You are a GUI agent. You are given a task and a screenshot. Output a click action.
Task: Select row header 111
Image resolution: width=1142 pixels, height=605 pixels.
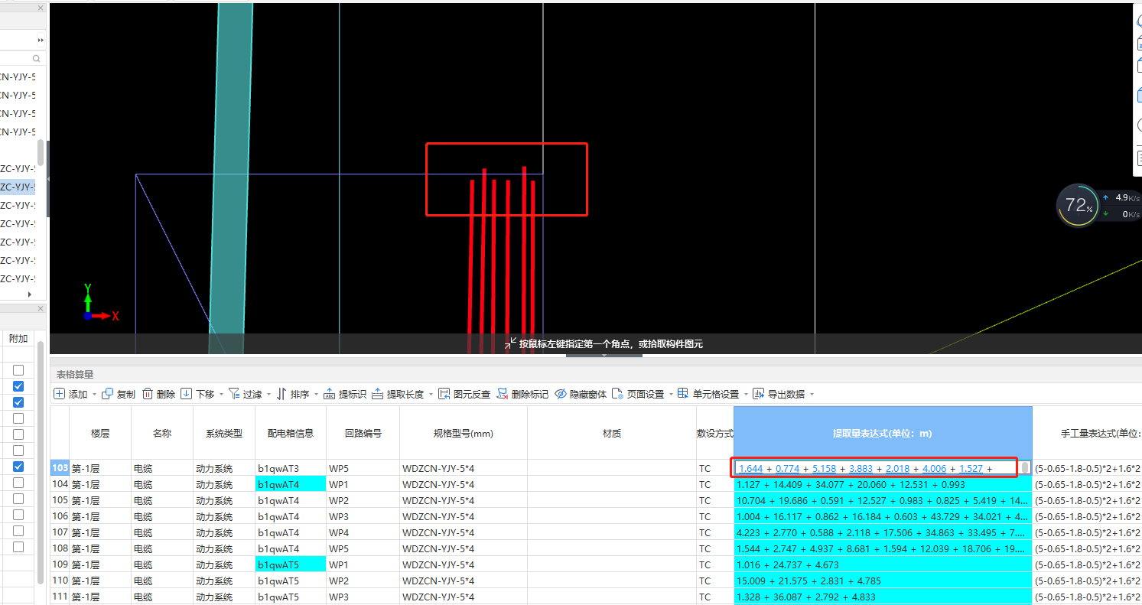pos(60,597)
